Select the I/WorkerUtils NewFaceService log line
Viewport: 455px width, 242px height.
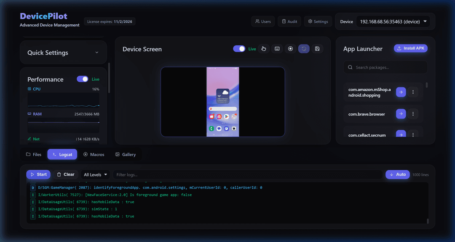[x=115, y=195]
